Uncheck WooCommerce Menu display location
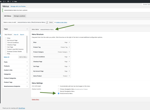150x110 pixels. point(58,93)
